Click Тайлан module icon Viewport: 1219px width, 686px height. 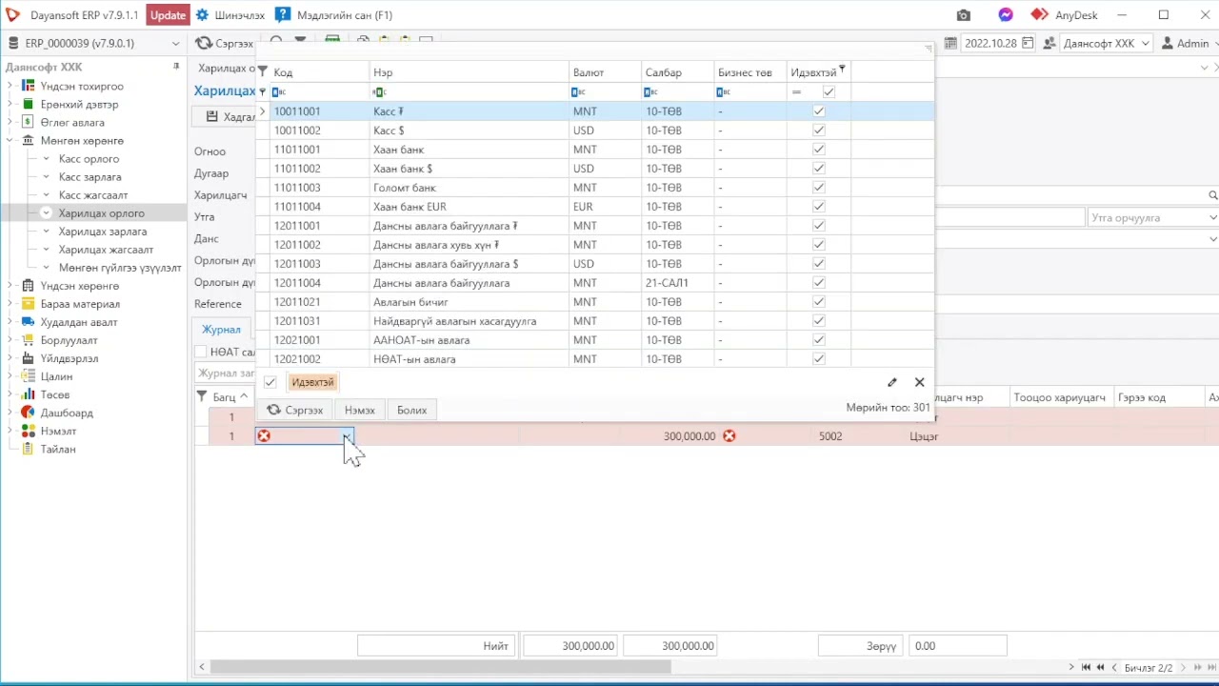(28, 449)
